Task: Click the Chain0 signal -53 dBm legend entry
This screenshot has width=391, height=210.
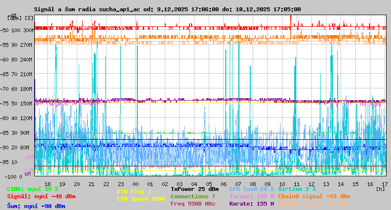Action: [x=314, y=196]
